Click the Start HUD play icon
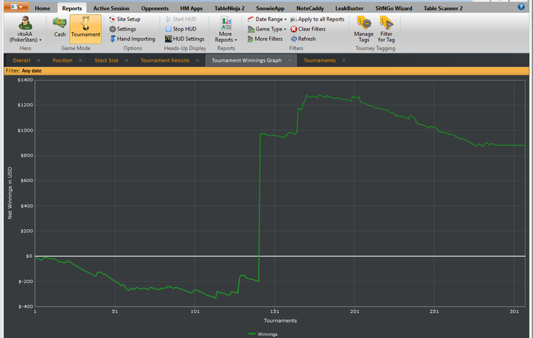The image size is (533, 338). (x=168, y=19)
